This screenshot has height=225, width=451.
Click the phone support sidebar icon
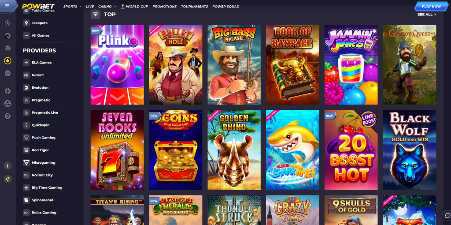tap(8, 179)
